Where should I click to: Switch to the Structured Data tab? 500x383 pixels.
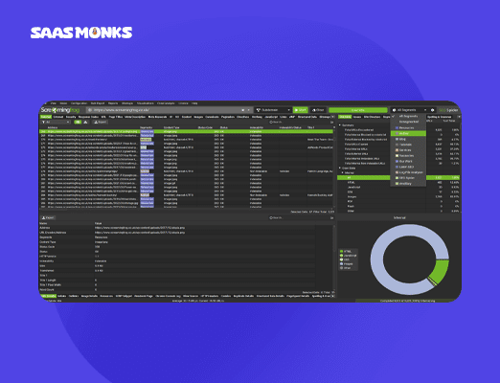tap(307, 117)
